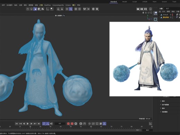Viewport: 180px width, 135px height.
Task: Click the render to picture viewer icon
Action: tap(142, 9)
